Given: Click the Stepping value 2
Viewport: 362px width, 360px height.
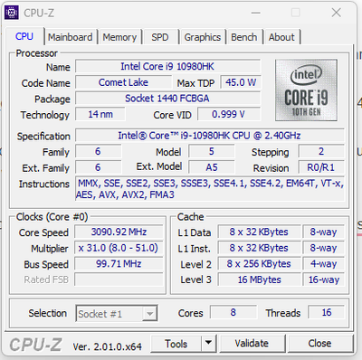Looking at the screenshot, I should [x=321, y=151].
